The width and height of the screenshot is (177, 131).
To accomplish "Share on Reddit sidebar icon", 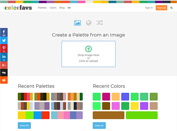I will (x=4, y=80).
